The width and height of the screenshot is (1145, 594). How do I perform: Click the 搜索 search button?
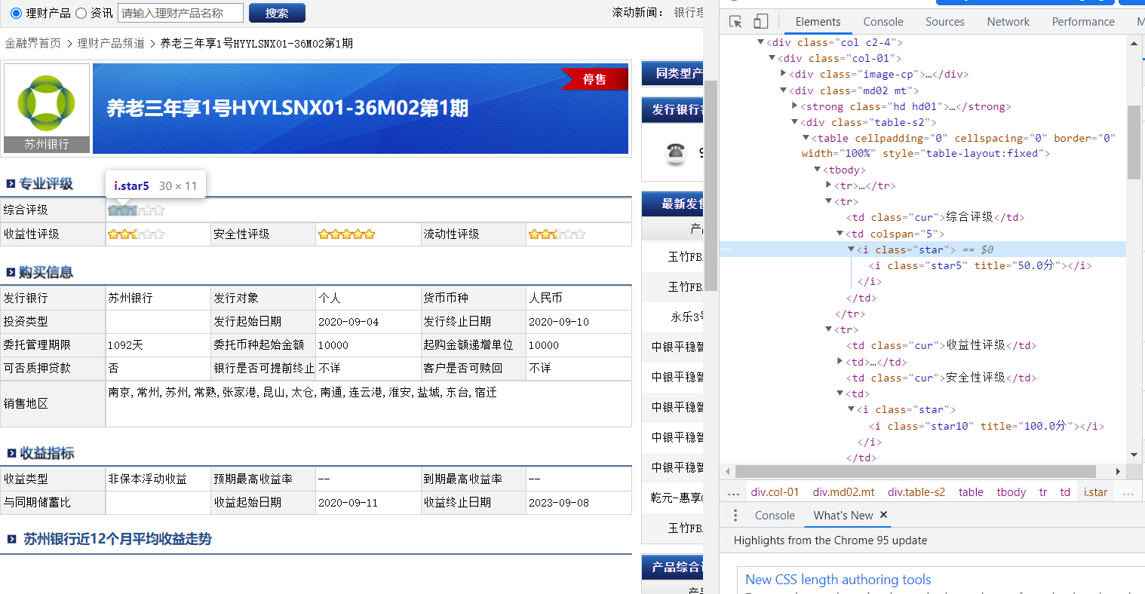pos(277,13)
